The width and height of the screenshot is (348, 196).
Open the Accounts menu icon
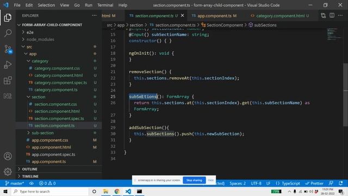8,156
